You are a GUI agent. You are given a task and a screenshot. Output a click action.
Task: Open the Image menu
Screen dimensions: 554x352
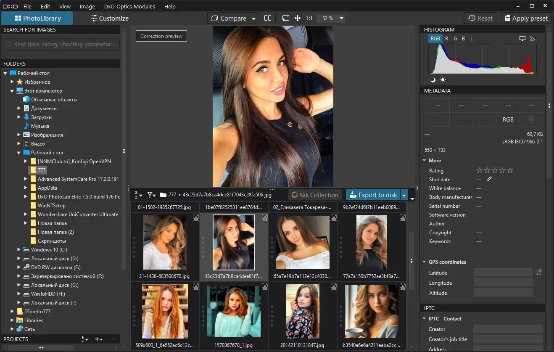(87, 6)
